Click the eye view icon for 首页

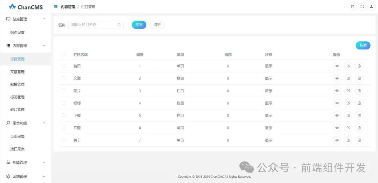[337, 66]
